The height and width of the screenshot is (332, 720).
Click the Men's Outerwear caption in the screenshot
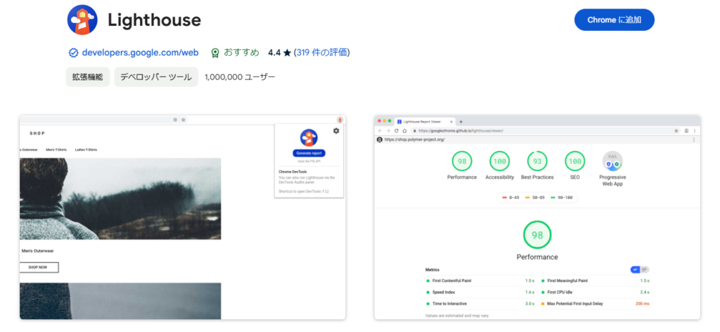coord(38,251)
